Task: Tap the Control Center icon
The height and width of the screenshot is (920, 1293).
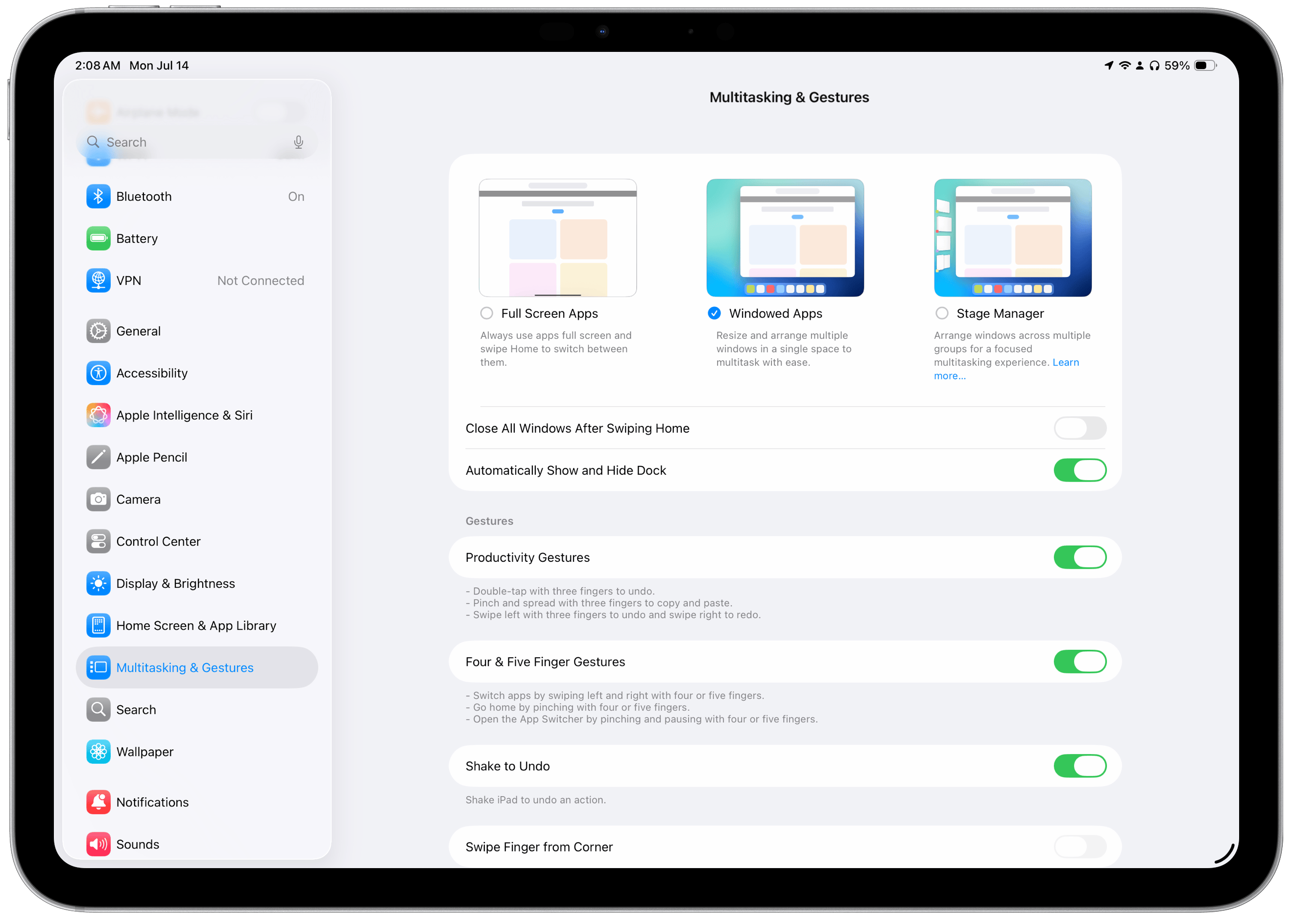Action: tap(98, 542)
